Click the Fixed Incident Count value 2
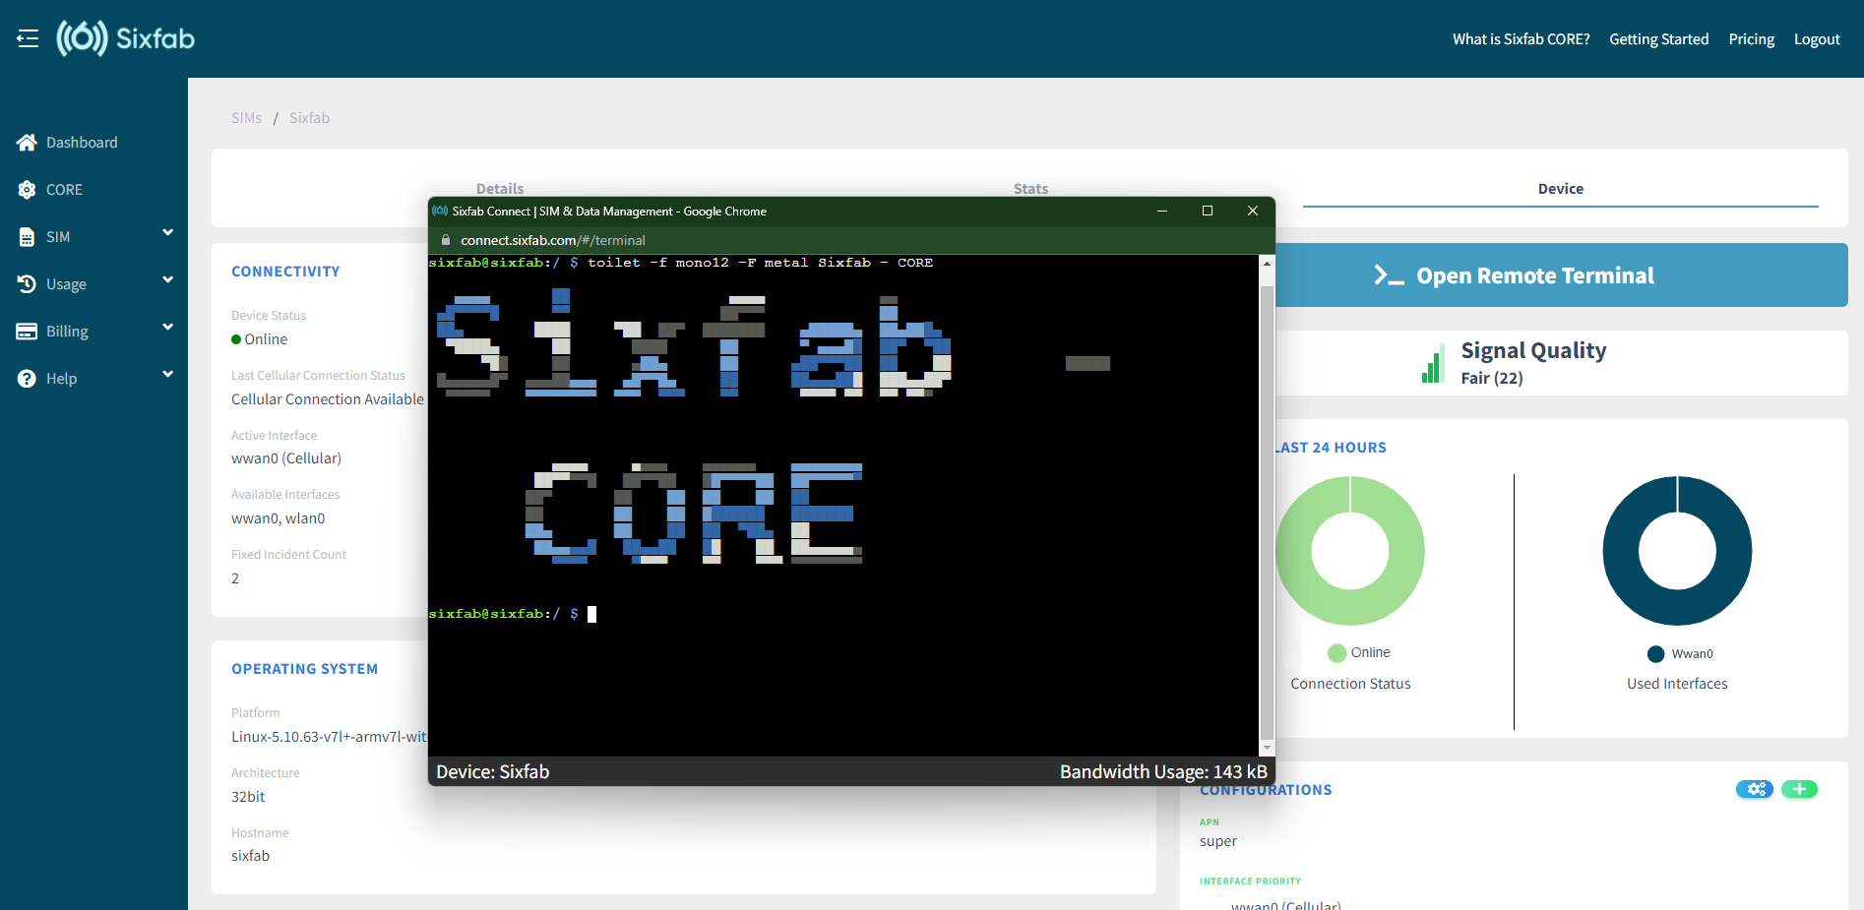1864x910 pixels. [235, 578]
